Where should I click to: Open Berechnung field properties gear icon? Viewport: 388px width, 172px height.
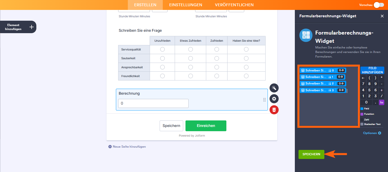click(x=274, y=99)
